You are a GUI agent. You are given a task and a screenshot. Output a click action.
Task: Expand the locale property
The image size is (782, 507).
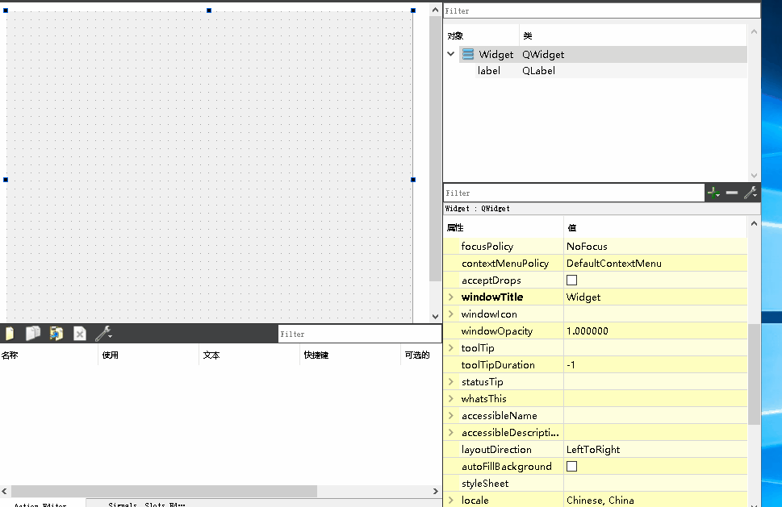pos(451,500)
